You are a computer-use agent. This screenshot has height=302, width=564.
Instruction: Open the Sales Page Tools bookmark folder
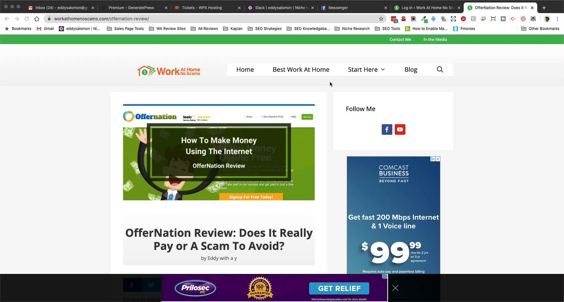click(x=125, y=29)
